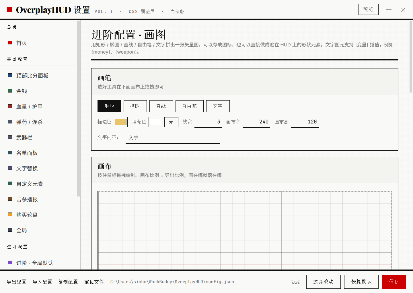413x293 pixels.
Task: Click the 恢复默认 button
Action: click(361, 282)
